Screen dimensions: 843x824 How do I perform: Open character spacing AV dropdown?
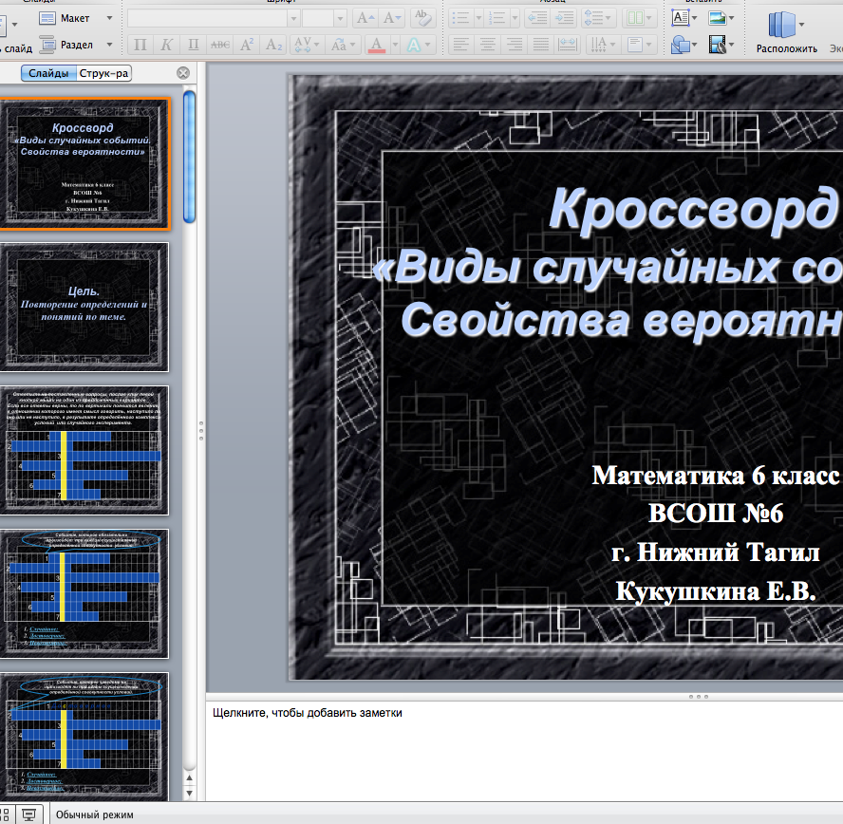point(306,45)
